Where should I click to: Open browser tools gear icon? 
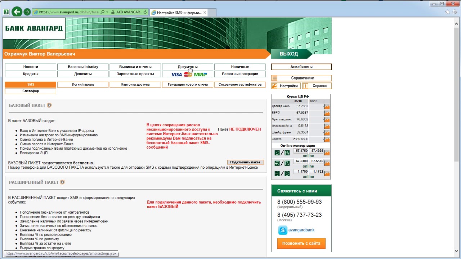click(x=455, y=12)
